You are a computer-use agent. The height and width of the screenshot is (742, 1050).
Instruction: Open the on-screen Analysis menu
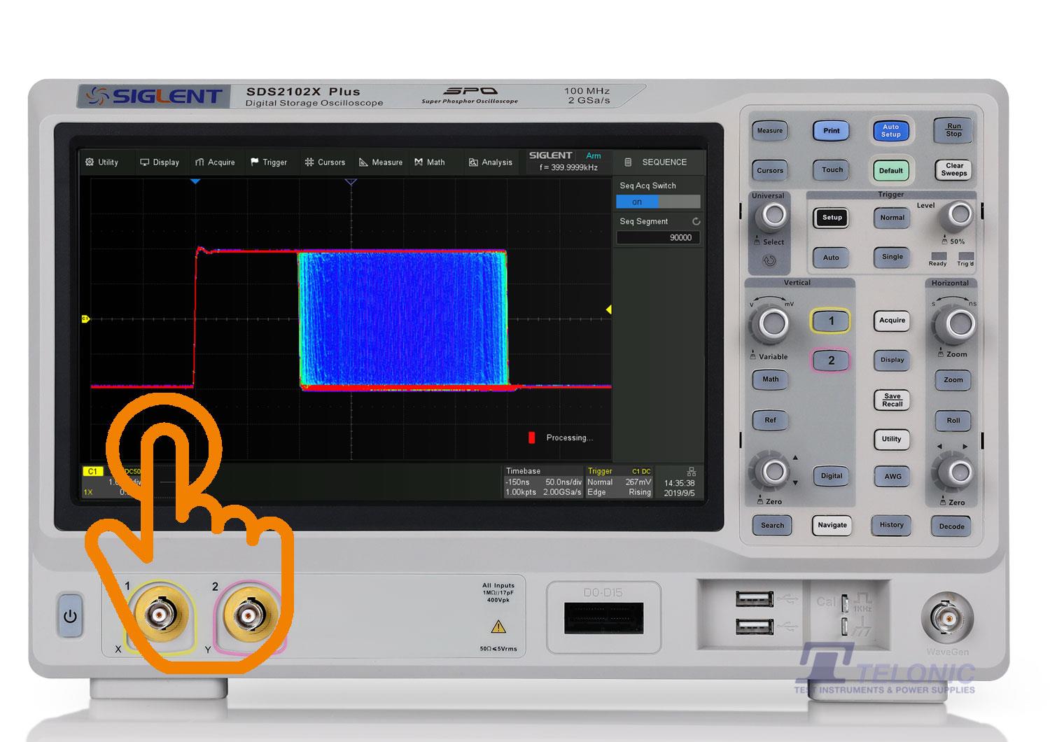pyautogui.click(x=490, y=162)
